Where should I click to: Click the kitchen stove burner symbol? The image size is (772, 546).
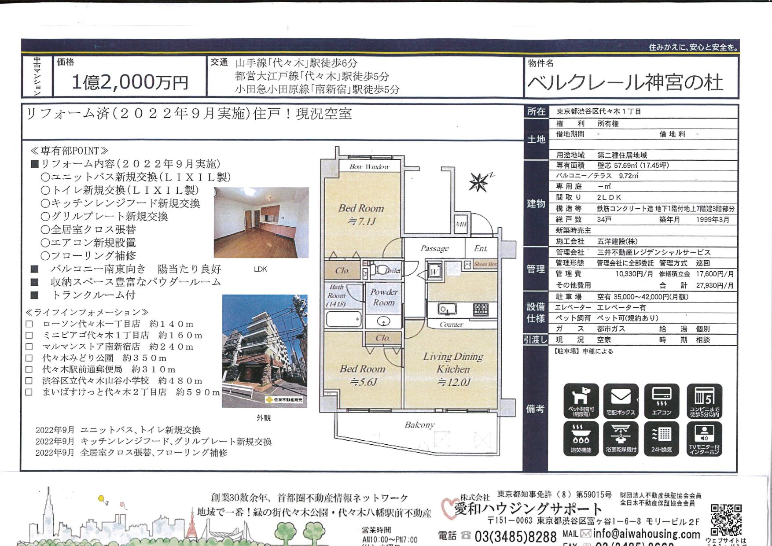480,309
